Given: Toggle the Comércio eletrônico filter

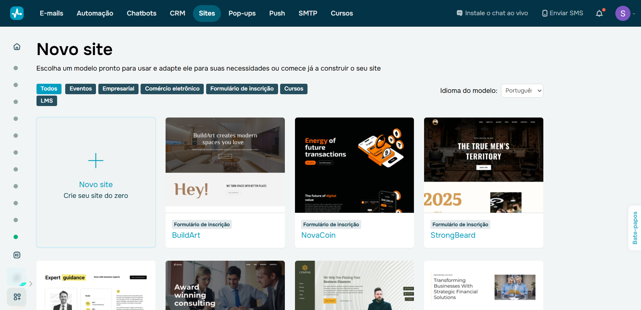Looking at the screenshot, I should [x=172, y=88].
